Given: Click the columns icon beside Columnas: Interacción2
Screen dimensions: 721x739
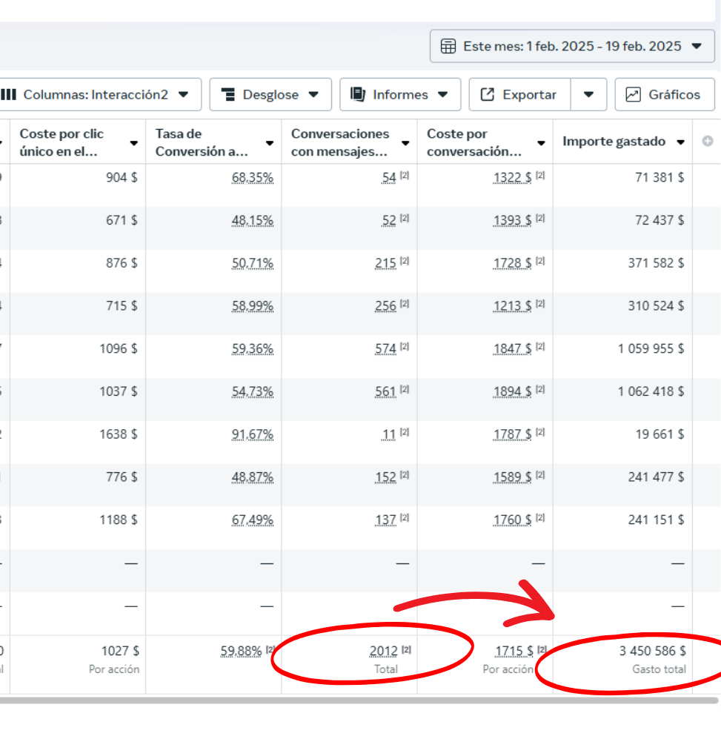Looking at the screenshot, I should [x=9, y=95].
